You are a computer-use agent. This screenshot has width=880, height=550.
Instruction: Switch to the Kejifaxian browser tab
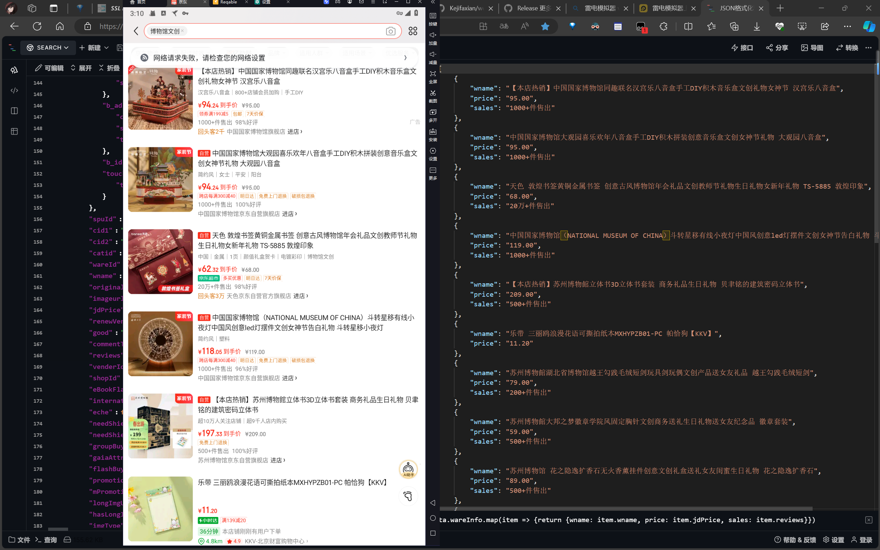[467, 8]
